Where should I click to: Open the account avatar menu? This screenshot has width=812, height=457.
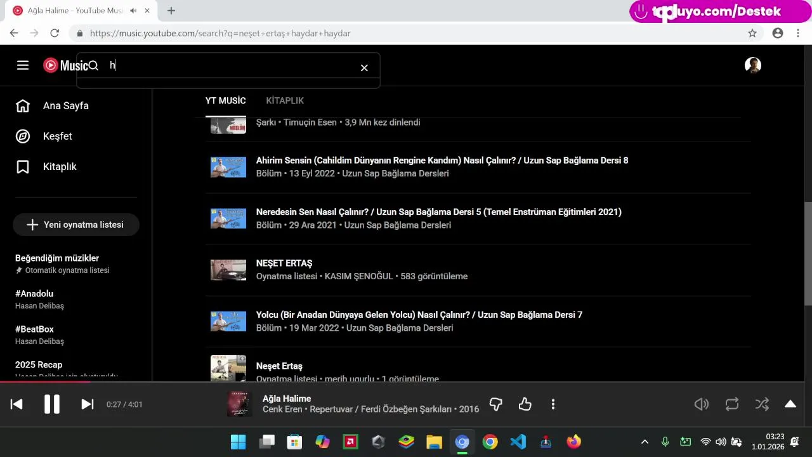pyautogui.click(x=753, y=65)
